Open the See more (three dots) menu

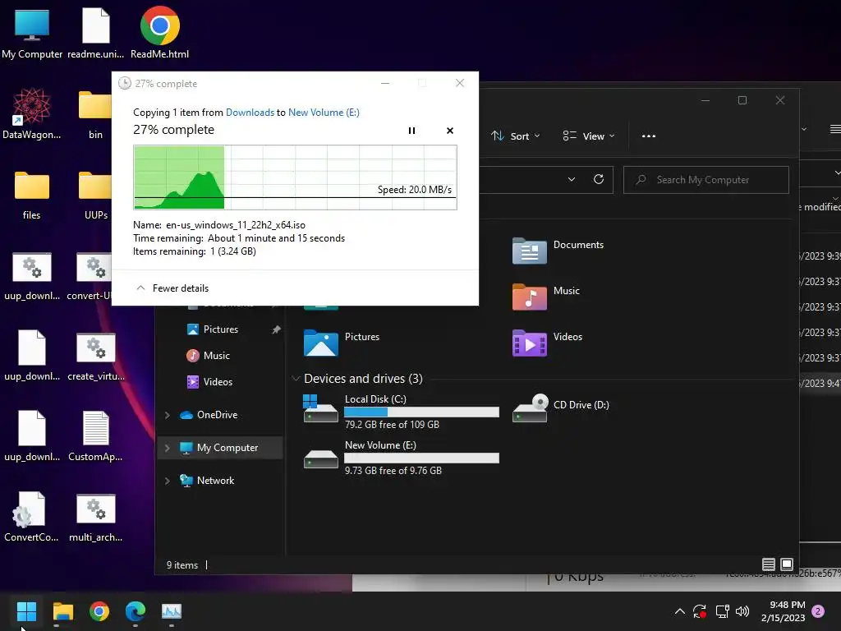click(649, 136)
